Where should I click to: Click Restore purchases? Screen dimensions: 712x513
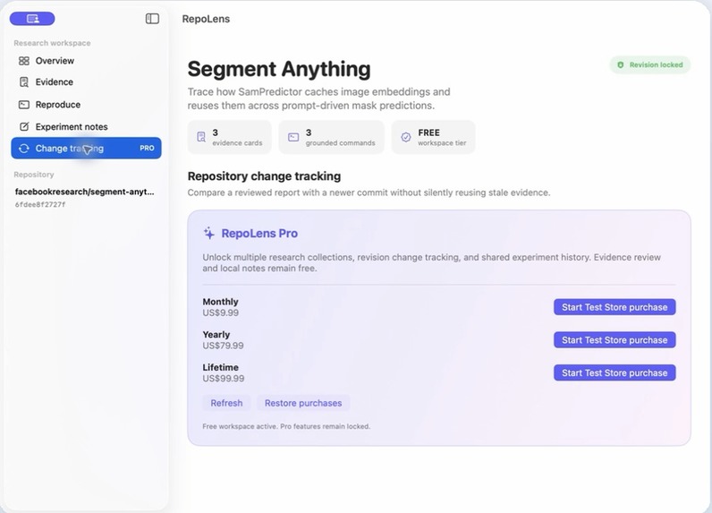pos(303,403)
